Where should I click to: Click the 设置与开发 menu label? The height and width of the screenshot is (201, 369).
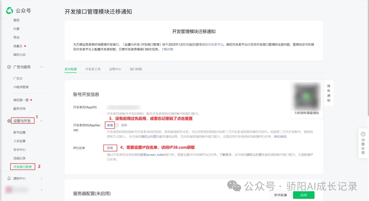(22, 121)
